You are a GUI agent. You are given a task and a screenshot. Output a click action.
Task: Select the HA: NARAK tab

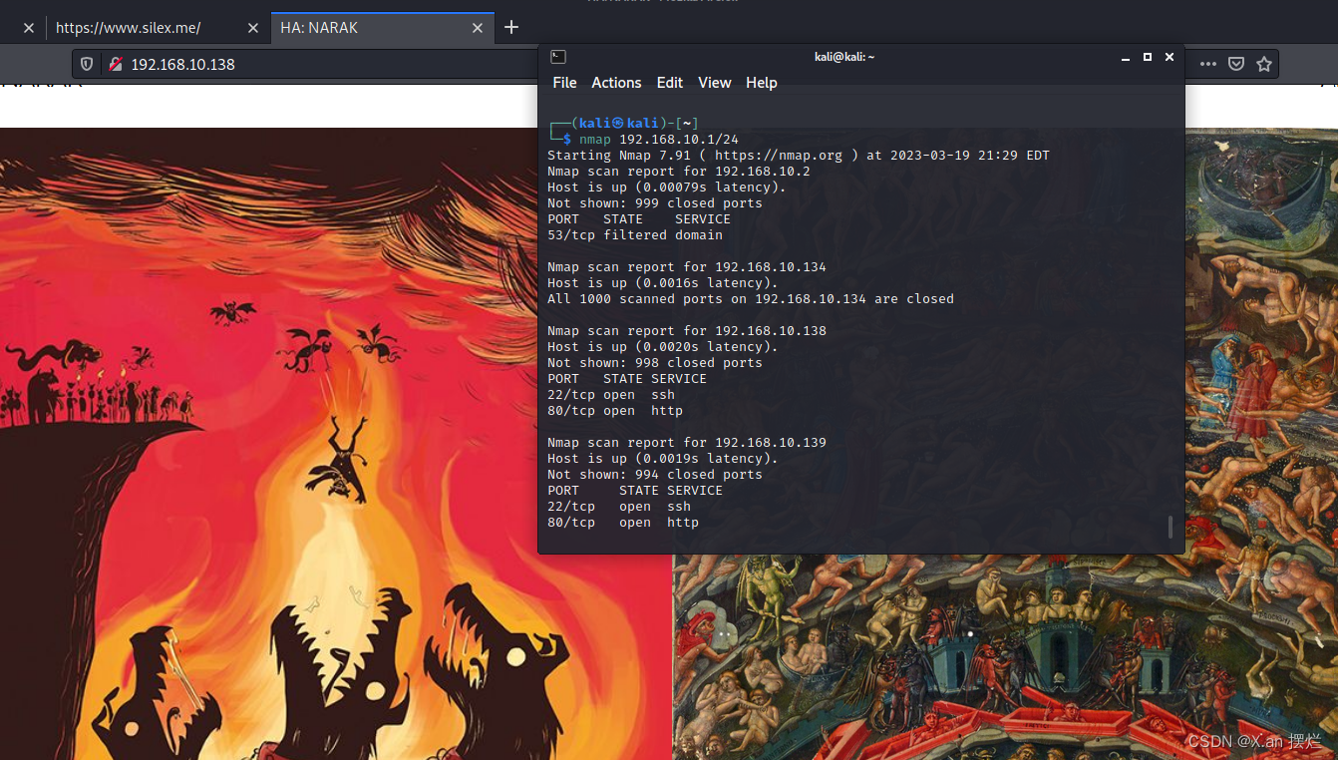(383, 28)
